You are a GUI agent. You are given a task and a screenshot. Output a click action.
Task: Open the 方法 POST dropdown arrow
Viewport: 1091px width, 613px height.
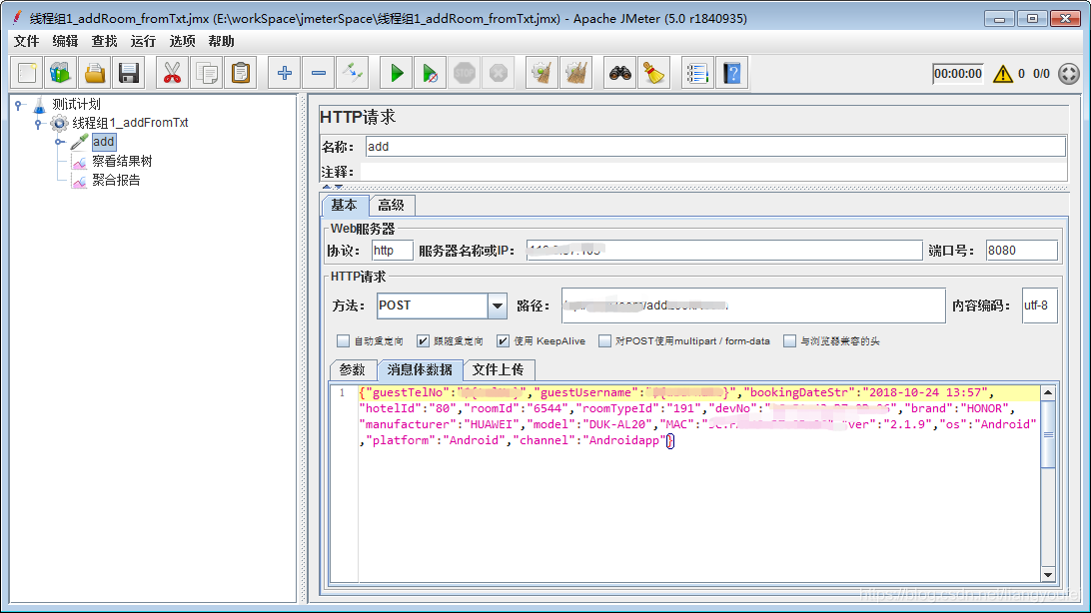pyautogui.click(x=497, y=306)
